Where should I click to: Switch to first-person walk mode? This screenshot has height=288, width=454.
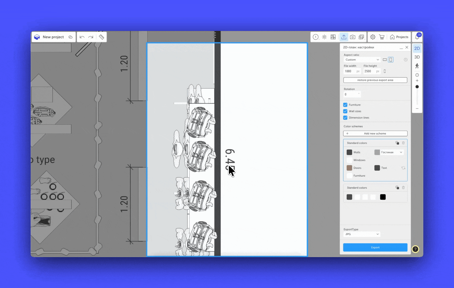[417, 66]
